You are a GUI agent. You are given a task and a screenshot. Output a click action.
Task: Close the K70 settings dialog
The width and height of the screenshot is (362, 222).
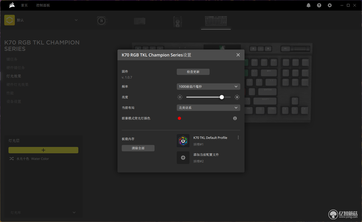pos(238,55)
